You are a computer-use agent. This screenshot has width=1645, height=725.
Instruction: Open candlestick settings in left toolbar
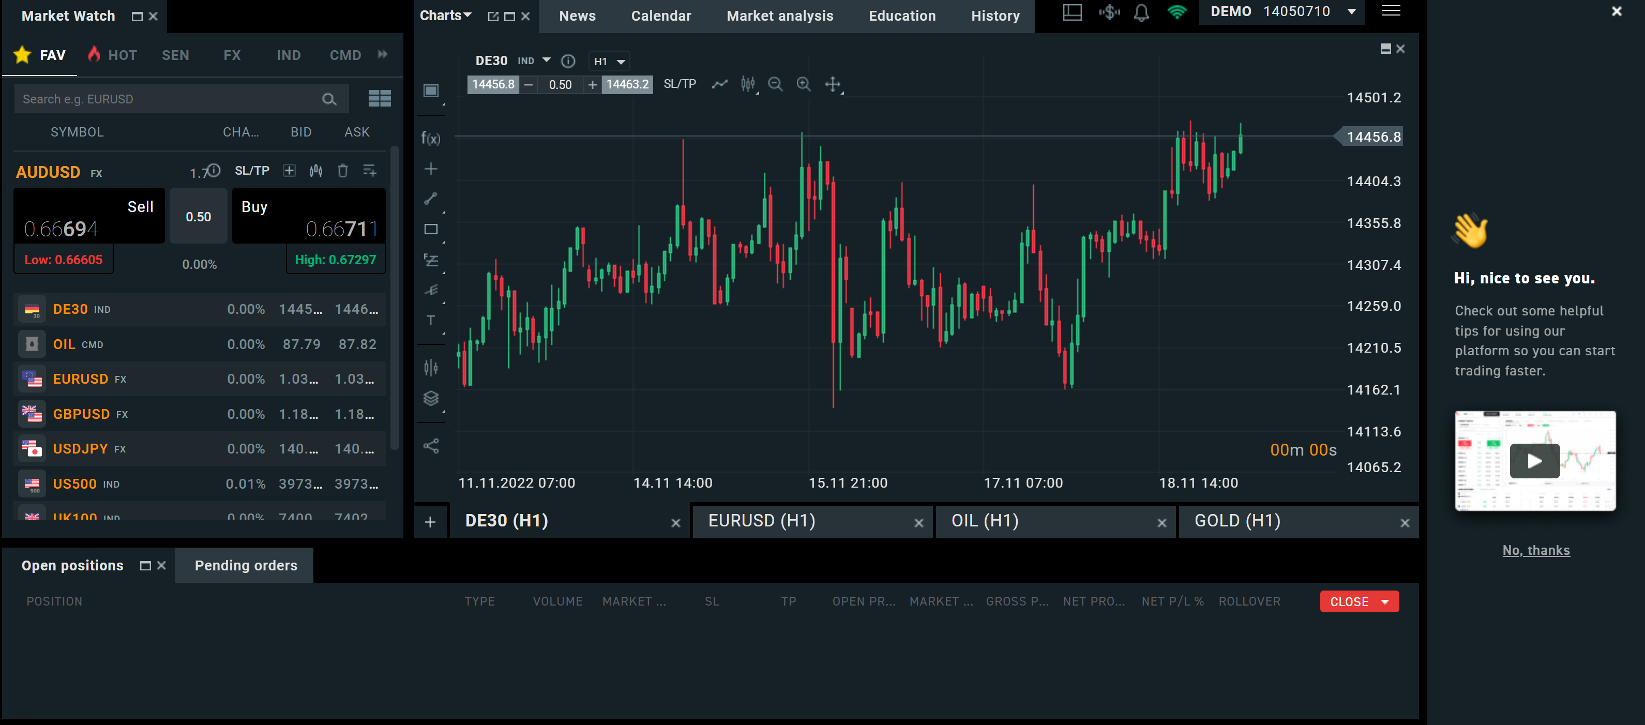[431, 367]
